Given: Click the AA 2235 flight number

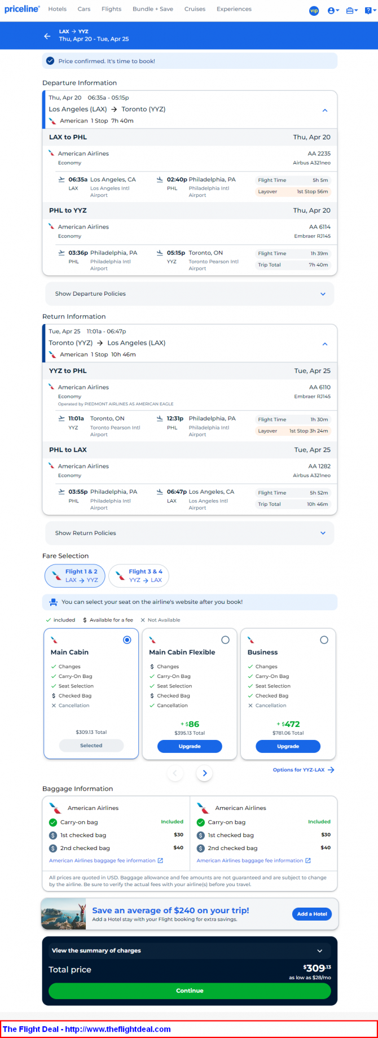Looking at the screenshot, I should 319,154.
